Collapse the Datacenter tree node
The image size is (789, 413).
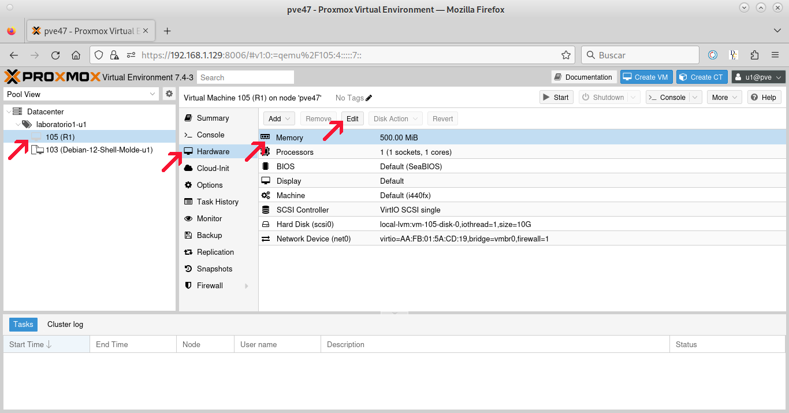(x=8, y=111)
